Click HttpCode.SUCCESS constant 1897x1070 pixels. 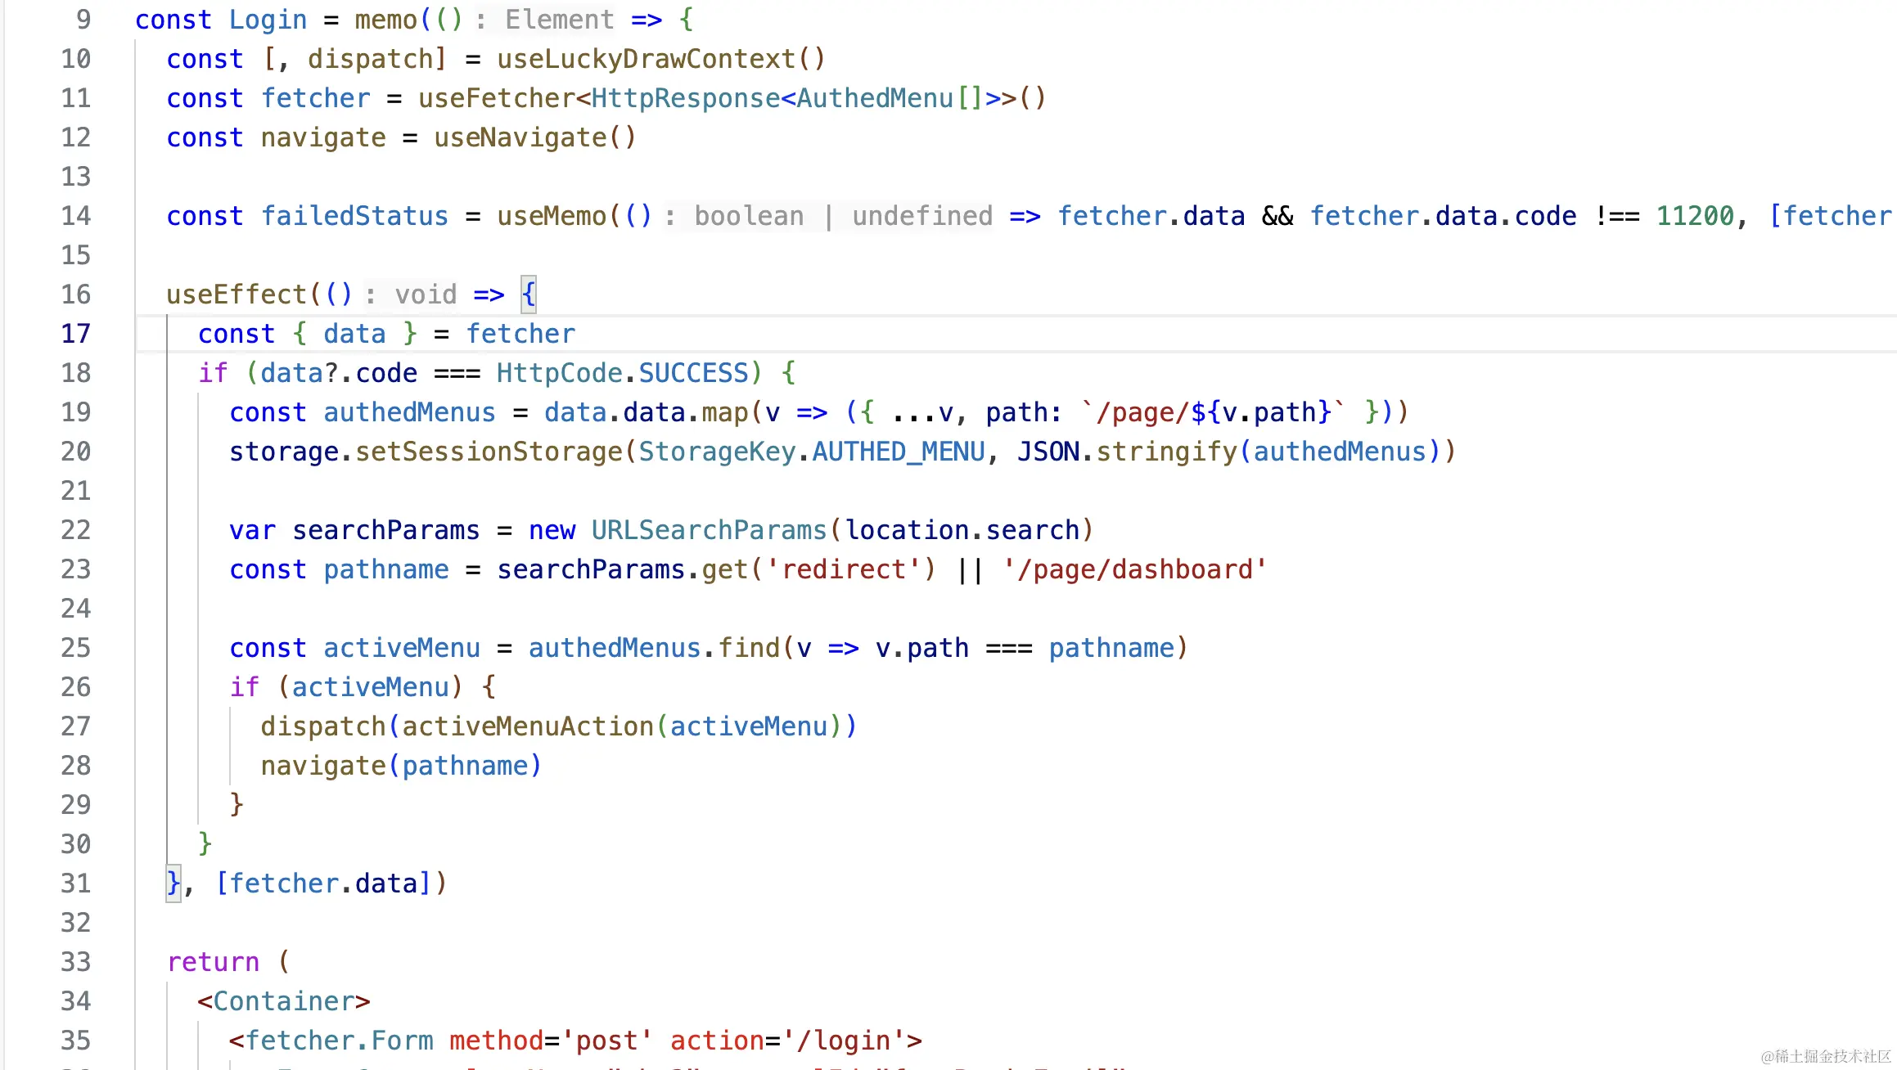(x=622, y=373)
